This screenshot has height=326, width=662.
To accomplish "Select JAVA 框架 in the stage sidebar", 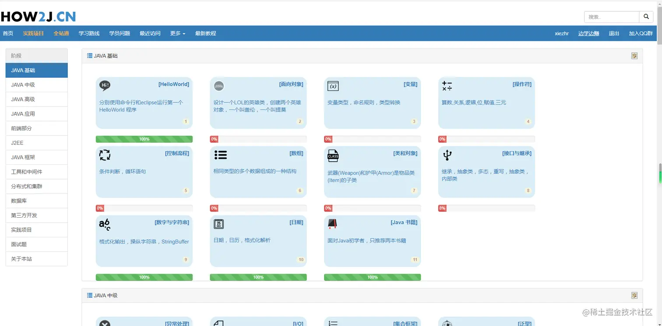I will [x=37, y=157].
